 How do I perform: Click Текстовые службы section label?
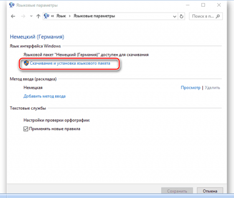pos(28,108)
